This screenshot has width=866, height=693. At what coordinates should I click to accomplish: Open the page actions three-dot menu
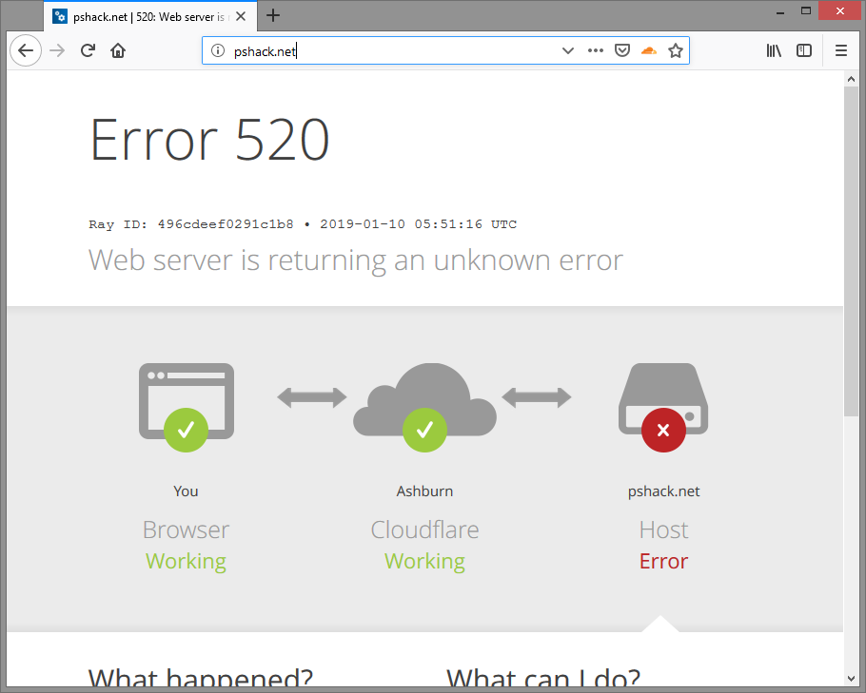[x=596, y=50]
